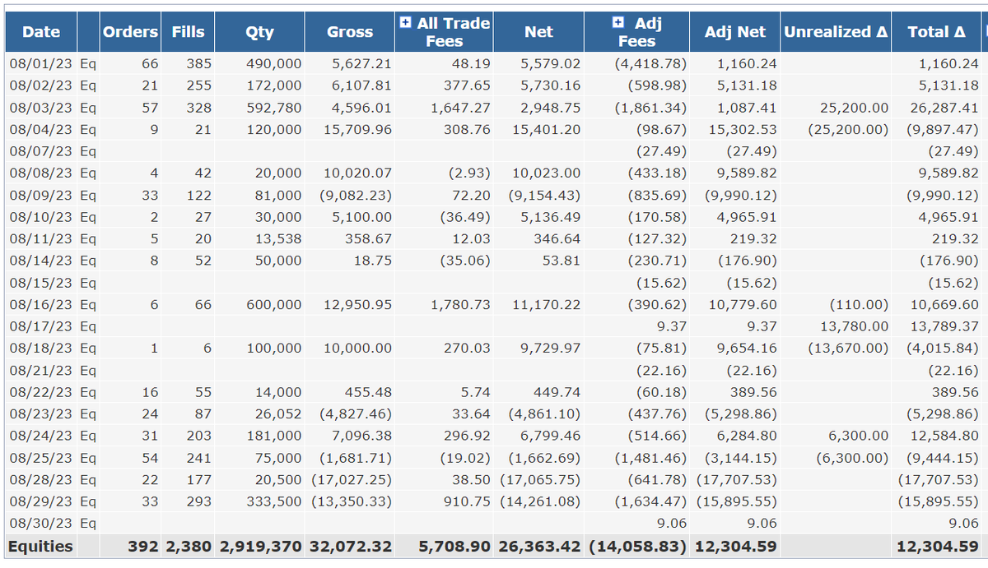Click unrealized value 6,300.00
This screenshot has height=568, width=988.
859,436
